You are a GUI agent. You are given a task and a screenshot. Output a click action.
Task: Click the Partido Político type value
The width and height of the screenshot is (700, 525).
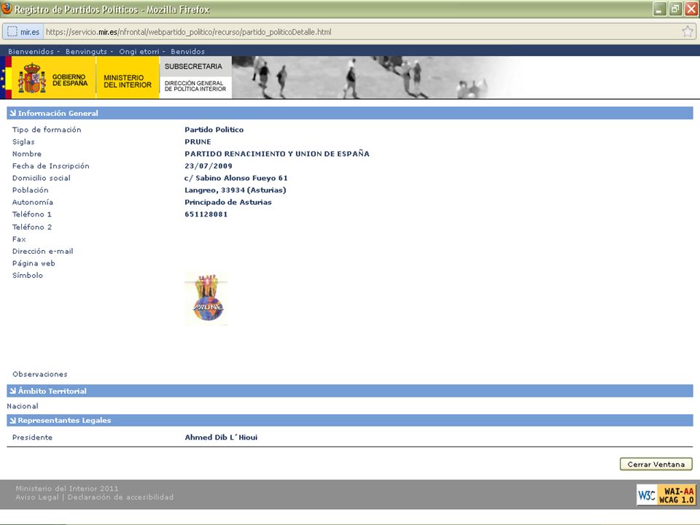point(214,130)
